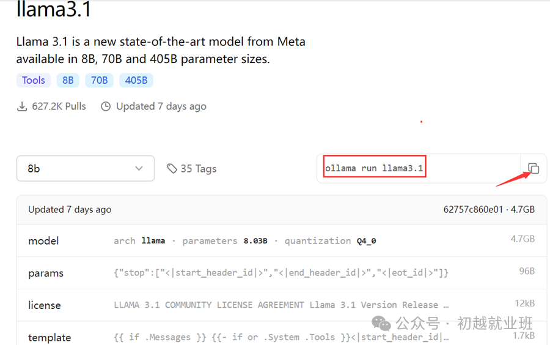This screenshot has height=345, width=550.
Task: Click the 12kB size of license
Action: point(525,303)
